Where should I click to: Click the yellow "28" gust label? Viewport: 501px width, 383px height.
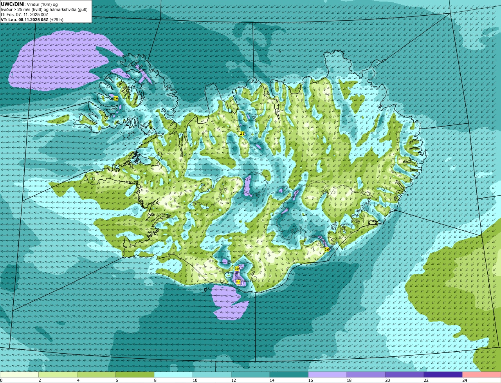(x=238, y=282)
